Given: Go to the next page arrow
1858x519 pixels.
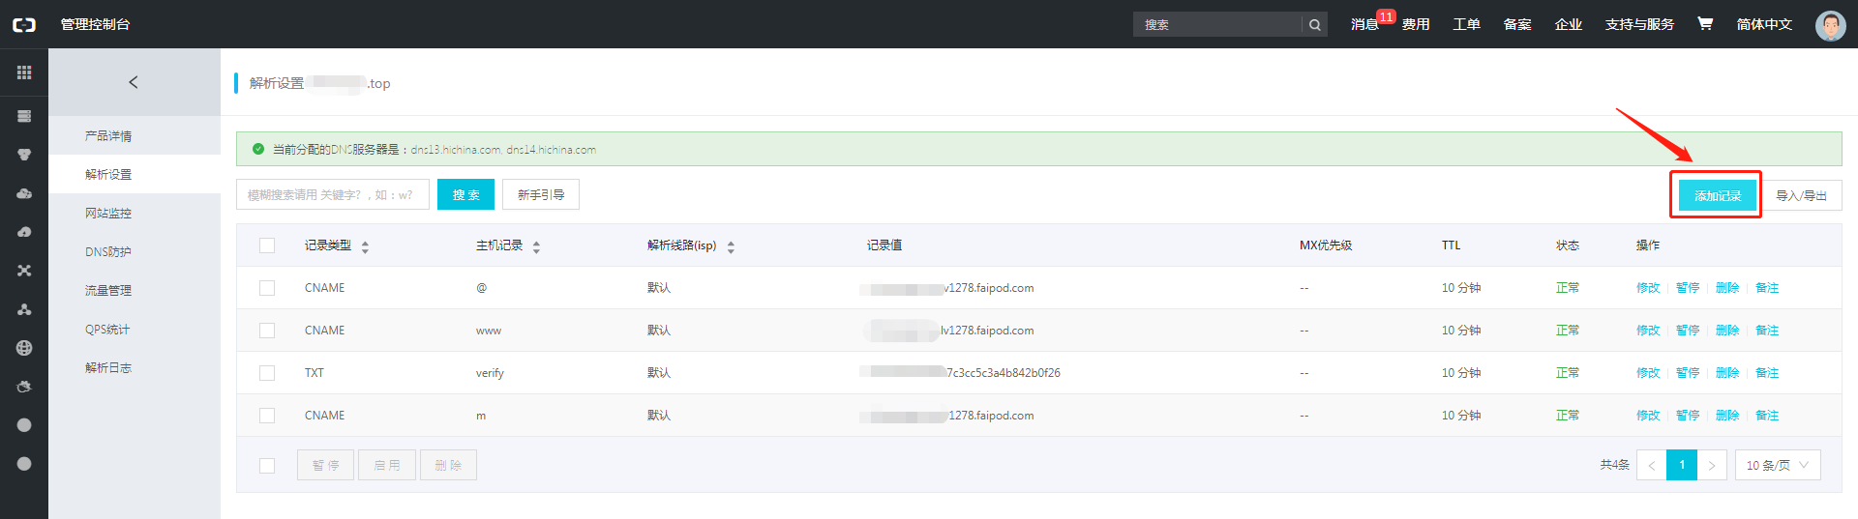Looking at the screenshot, I should tap(1712, 465).
